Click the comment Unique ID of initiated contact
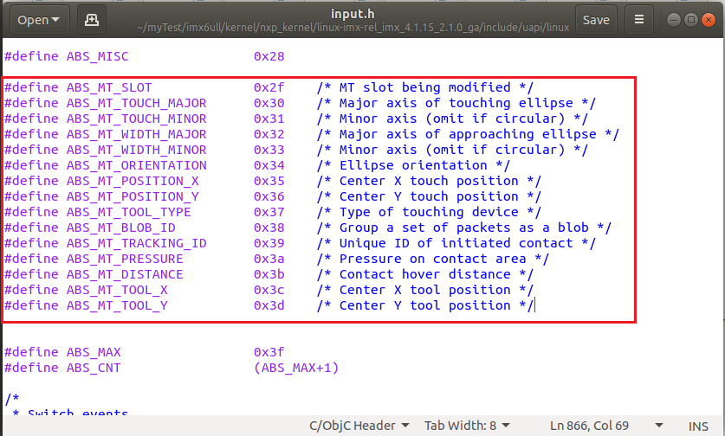The width and height of the screenshot is (725, 436). click(456, 243)
